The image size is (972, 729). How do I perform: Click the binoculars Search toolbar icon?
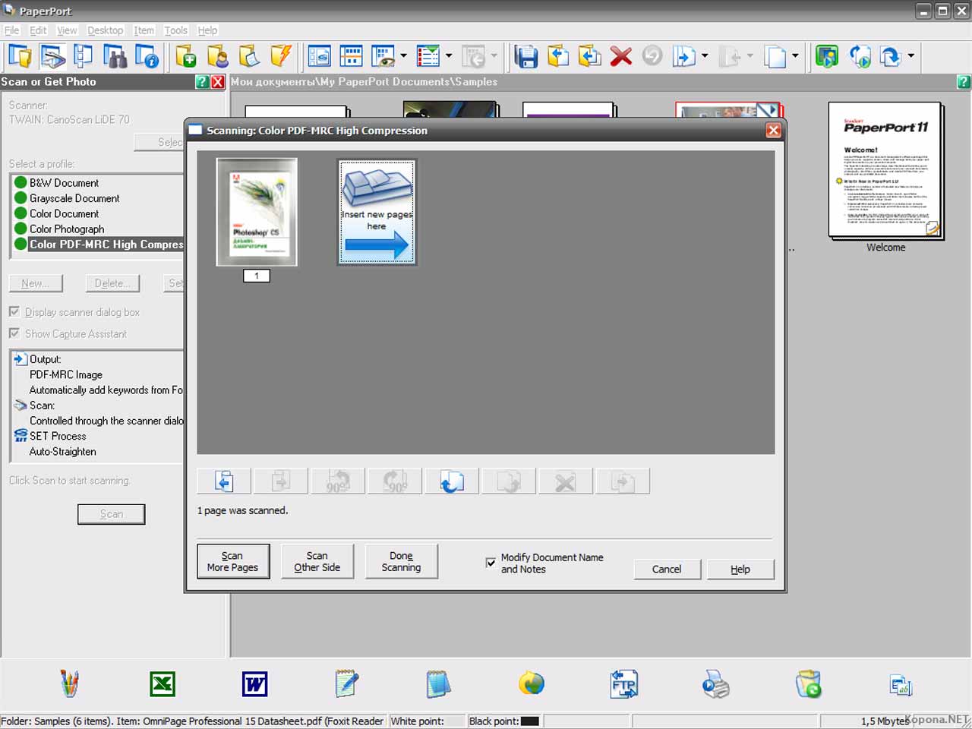click(x=115, y=56)
